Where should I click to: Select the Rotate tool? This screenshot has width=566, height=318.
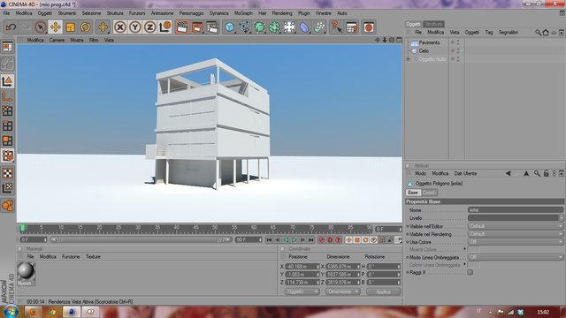[86, 27]
